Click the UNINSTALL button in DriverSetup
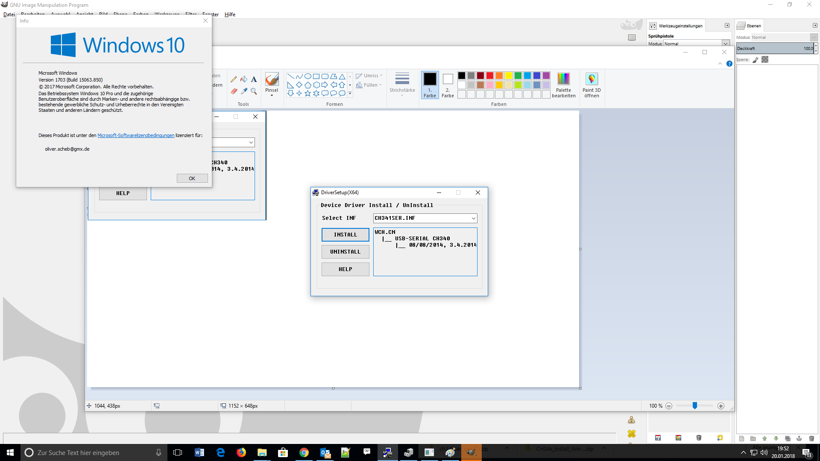Screen dimensions: 820x461 click(x=345, y=252)
